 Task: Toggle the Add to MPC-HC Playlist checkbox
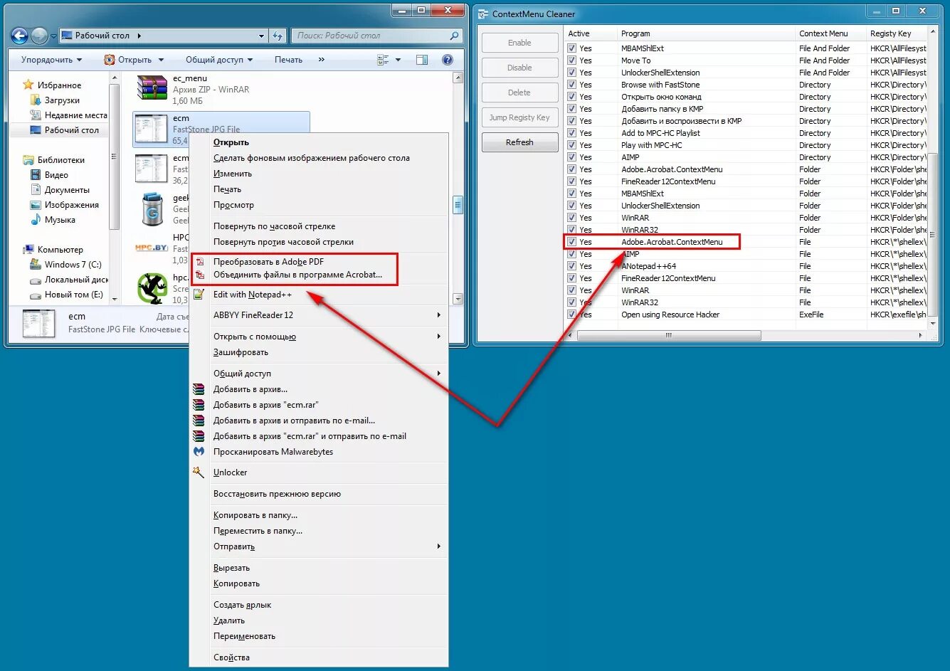coord(571,133)
